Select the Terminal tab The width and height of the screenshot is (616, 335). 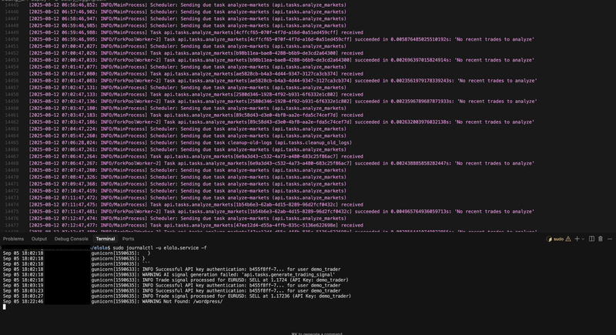click(105, 239)
